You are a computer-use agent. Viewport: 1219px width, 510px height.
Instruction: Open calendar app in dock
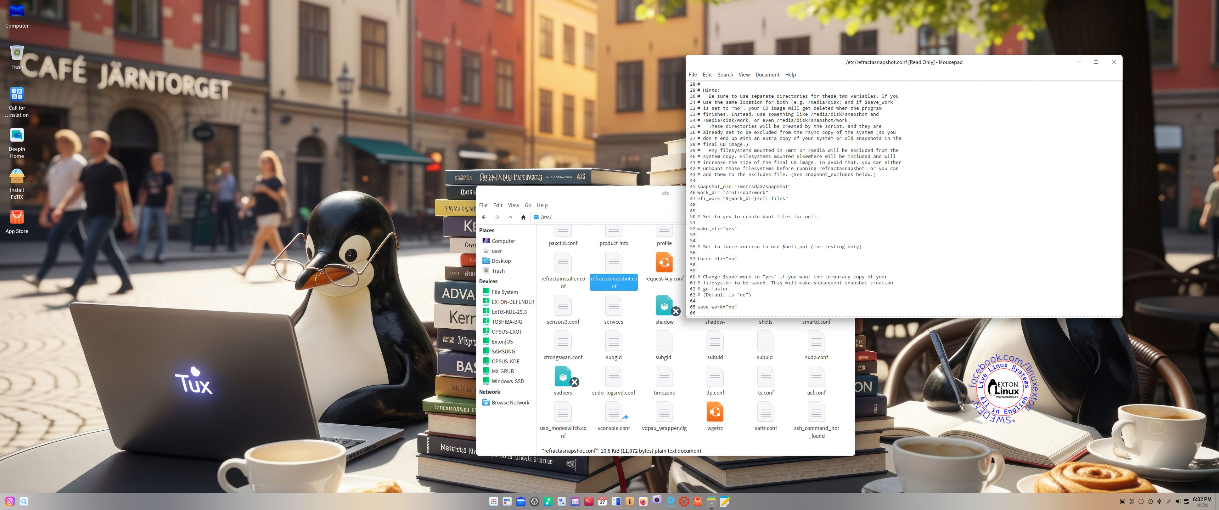pos(602,501)
